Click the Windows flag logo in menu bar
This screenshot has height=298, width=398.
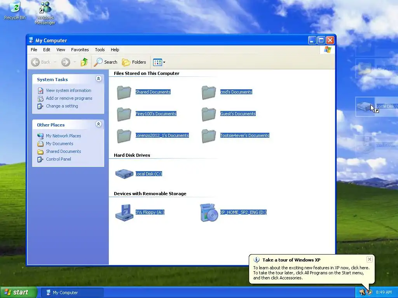327,50
